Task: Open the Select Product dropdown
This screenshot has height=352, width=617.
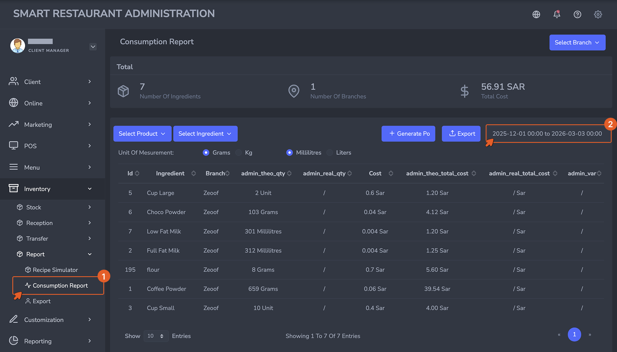Action: click(142, 134)
